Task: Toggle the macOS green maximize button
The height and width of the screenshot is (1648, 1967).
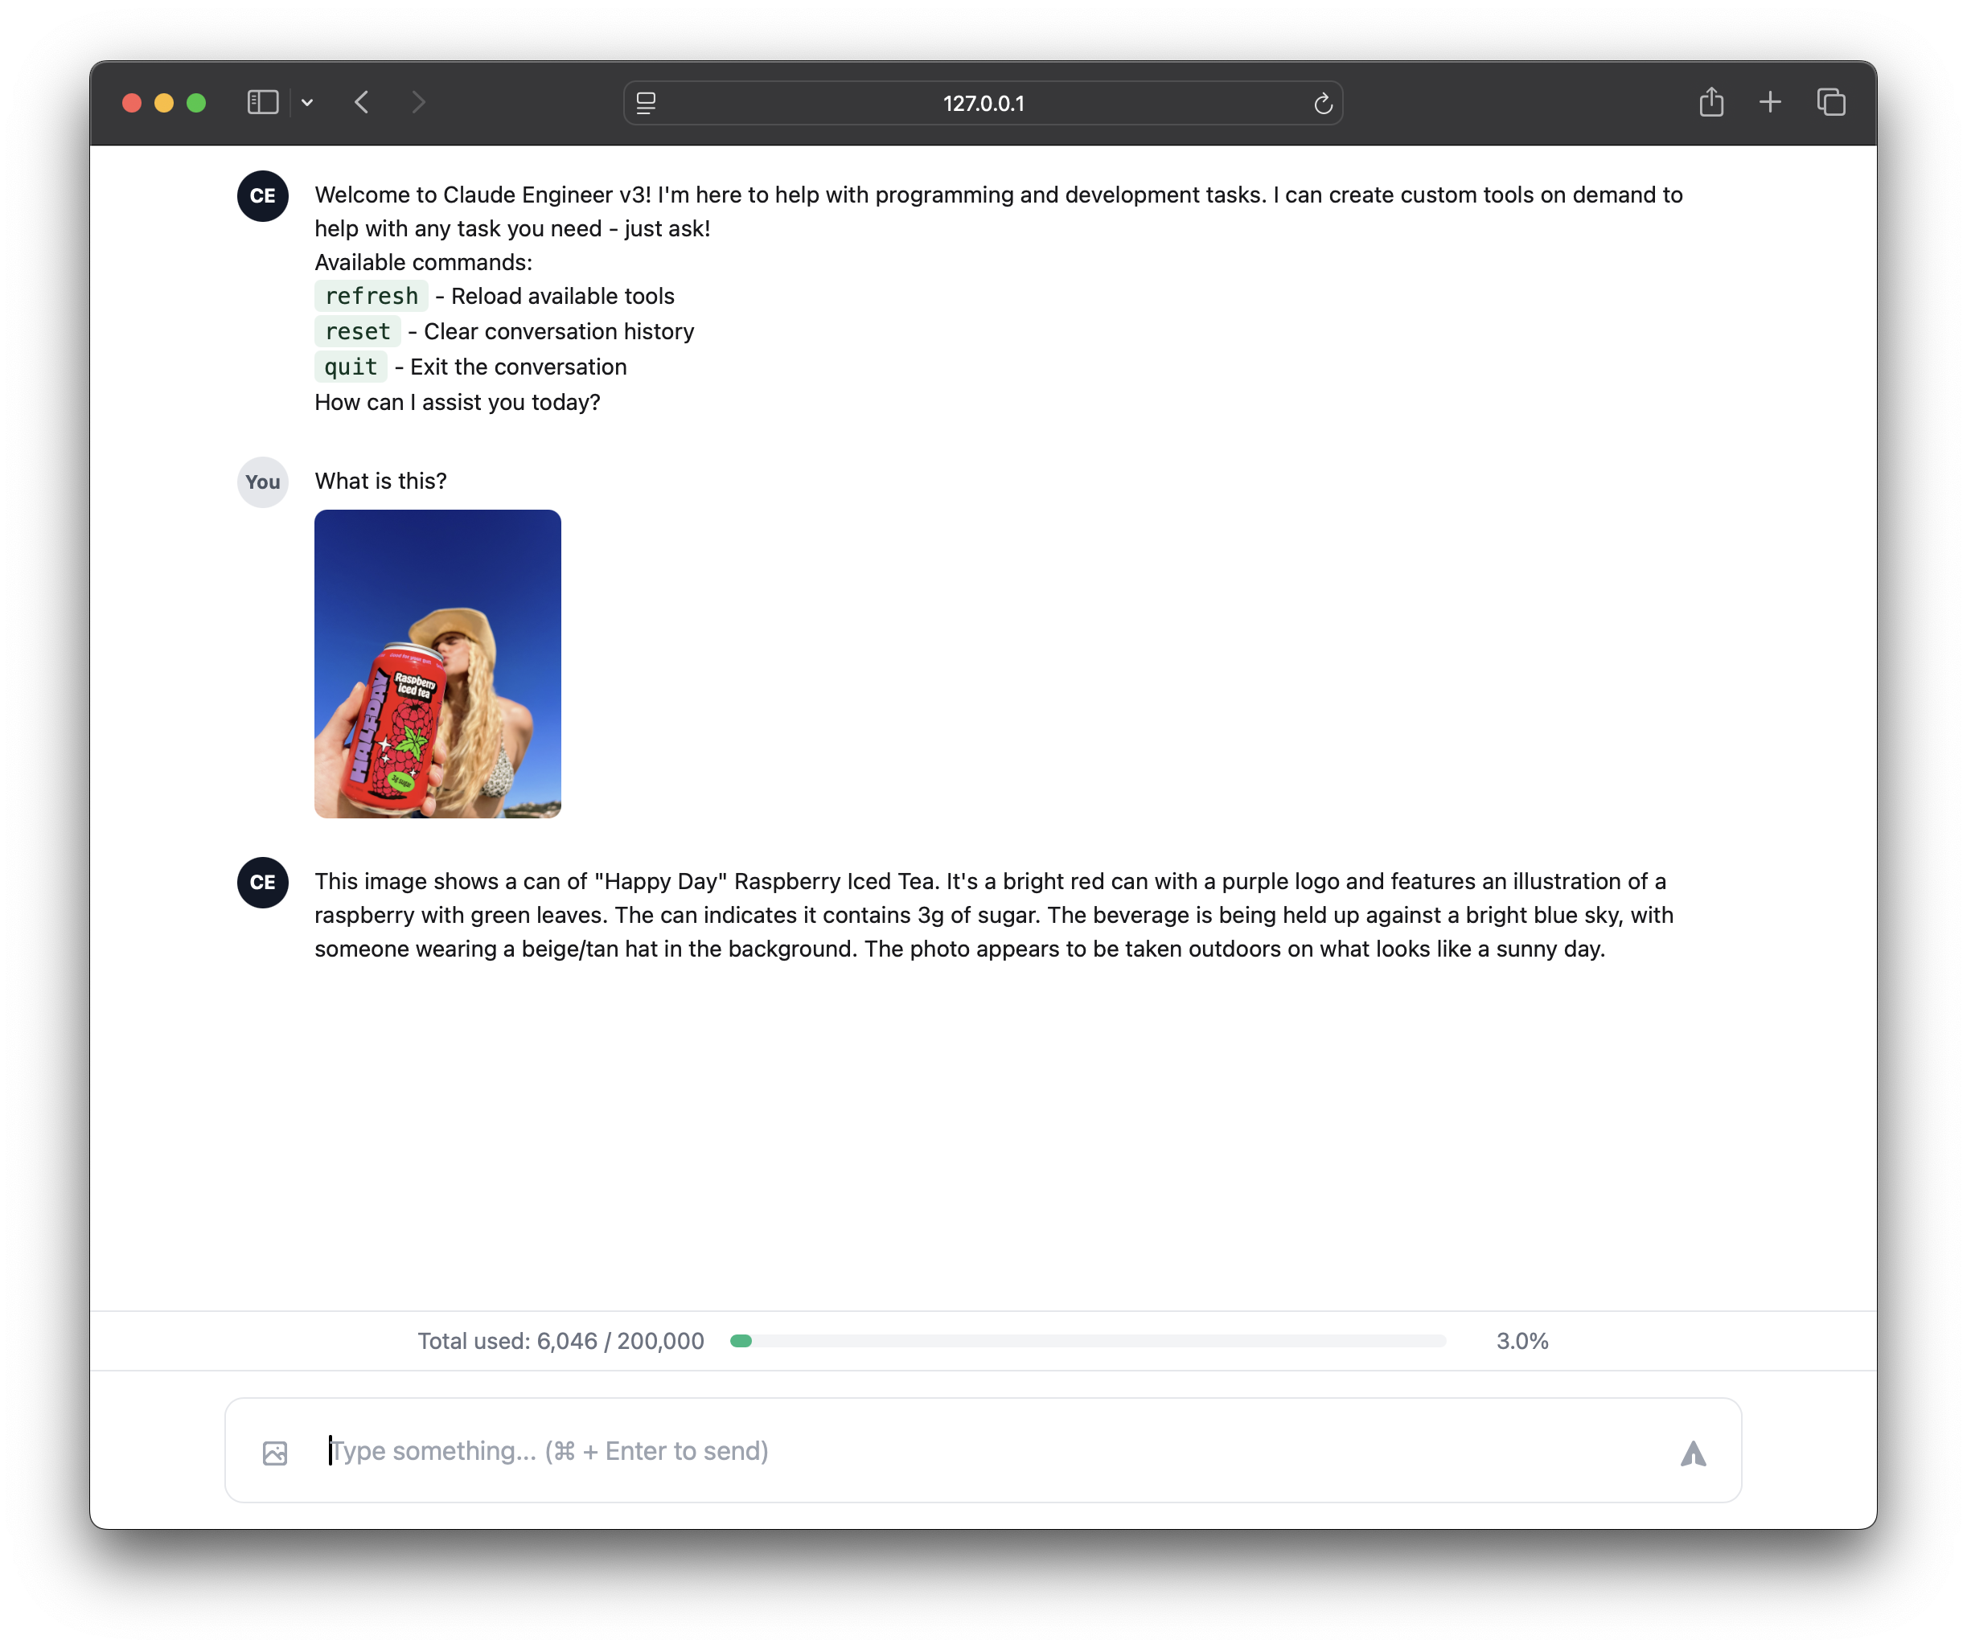Action: pyautogui.click(x=195, y=103)
